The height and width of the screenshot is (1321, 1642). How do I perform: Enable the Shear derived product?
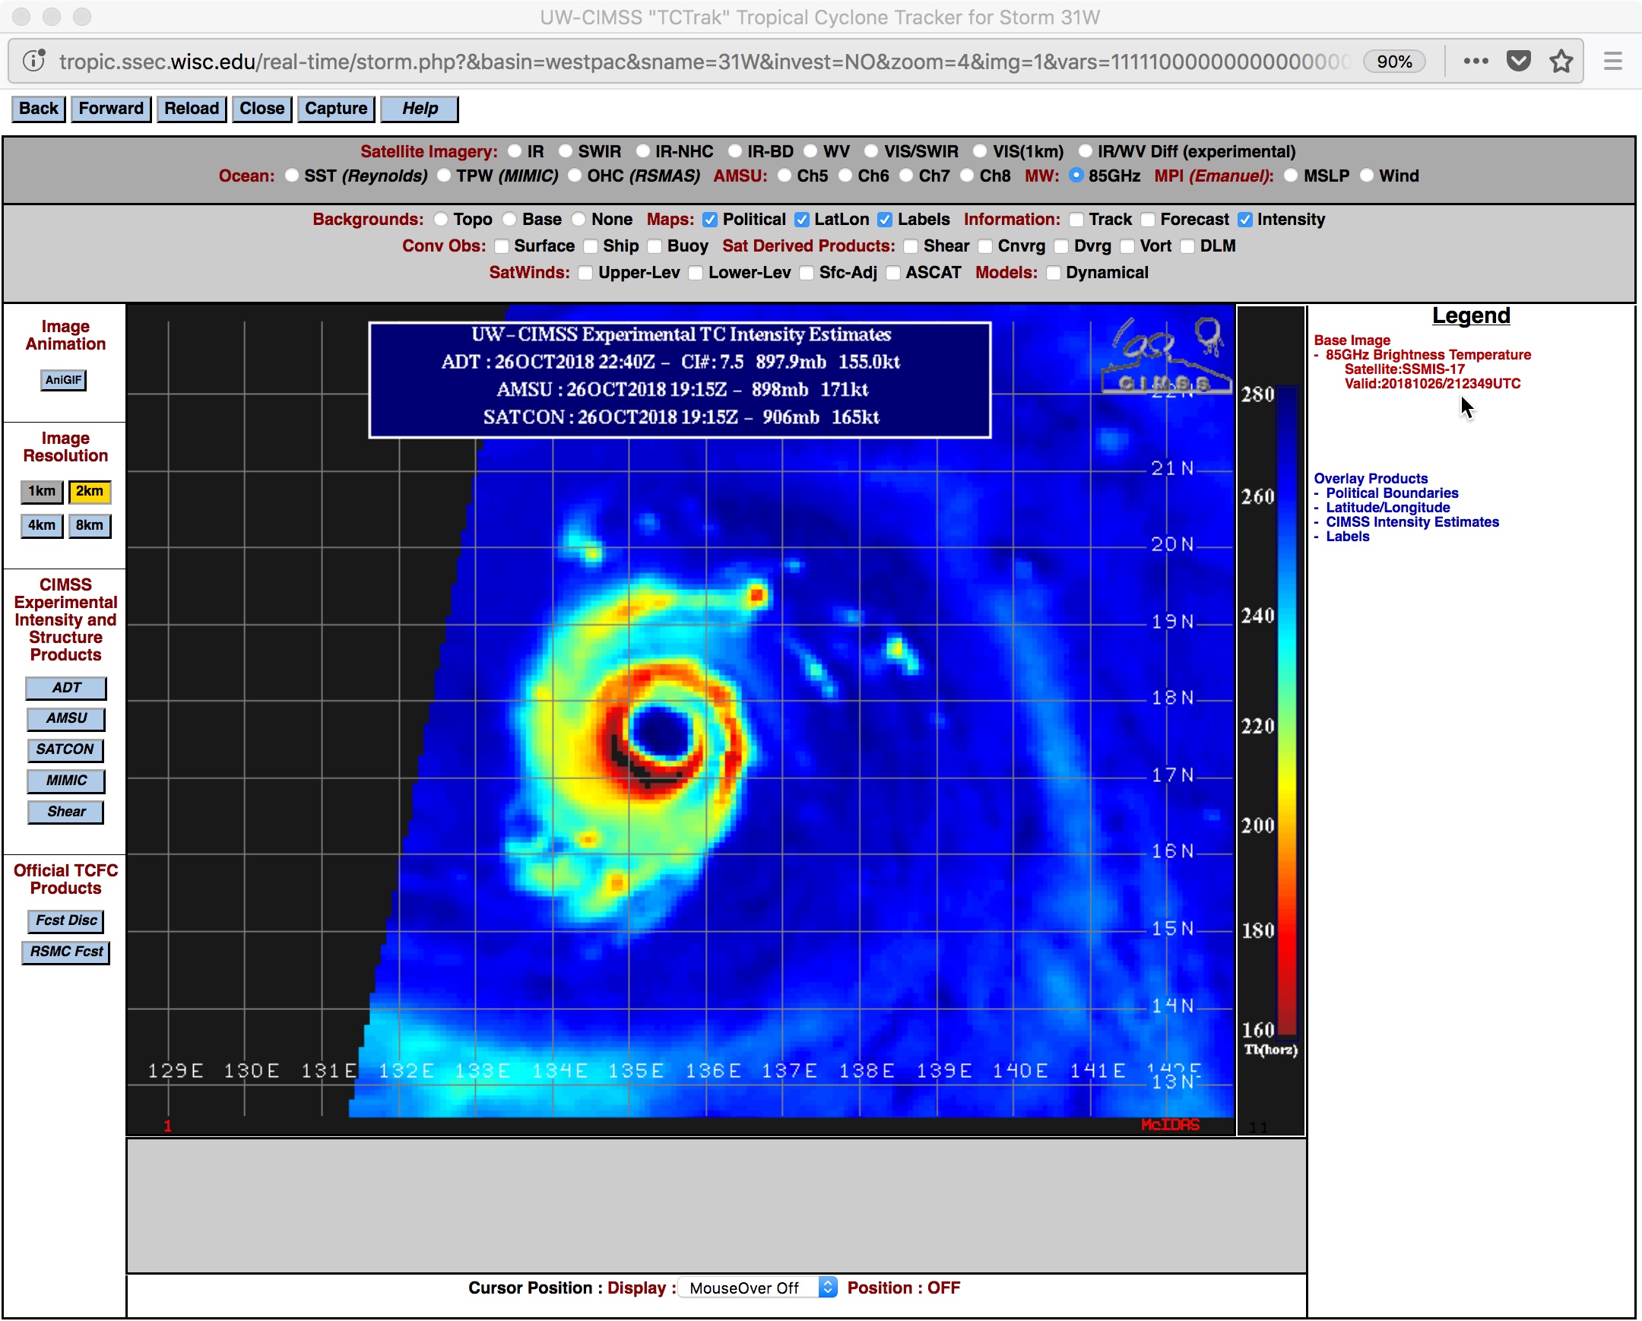coord(911,246)
